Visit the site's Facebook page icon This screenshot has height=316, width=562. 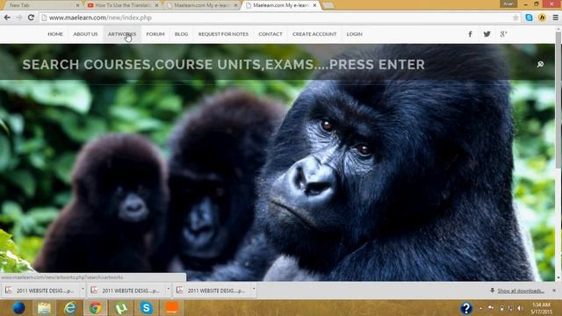(471, 34)
